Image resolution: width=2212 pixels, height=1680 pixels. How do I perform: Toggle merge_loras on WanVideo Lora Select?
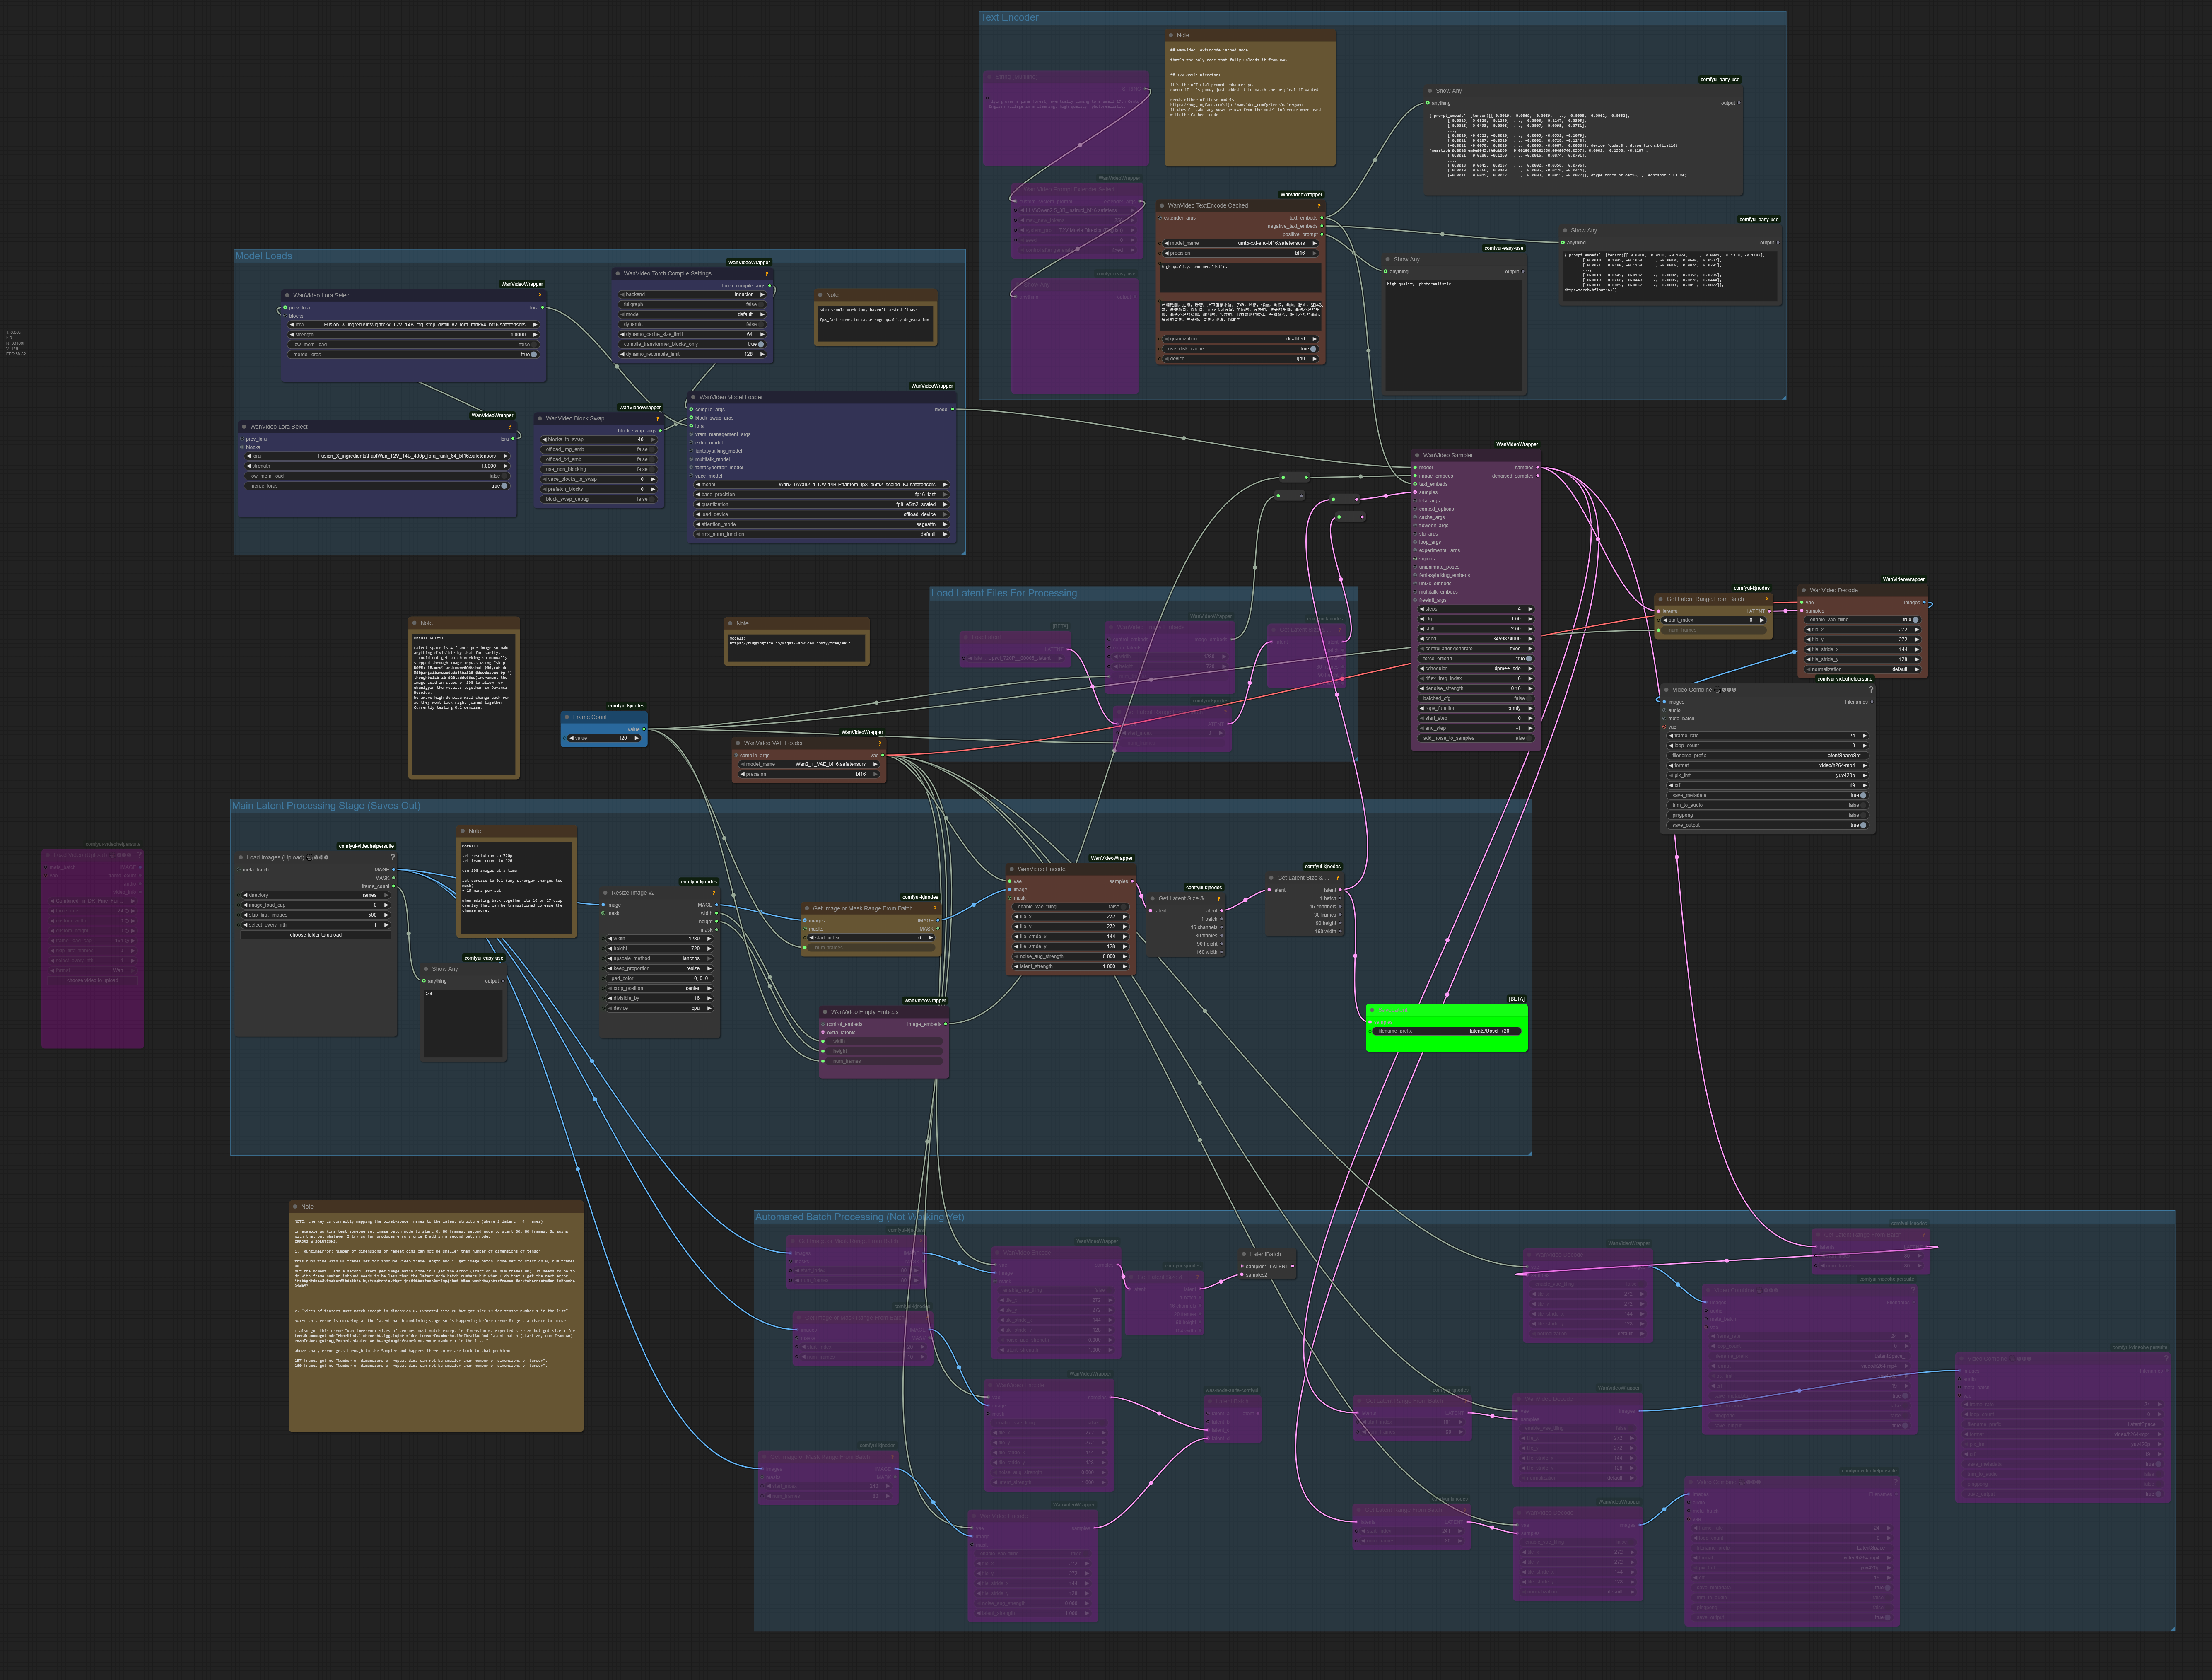(x=534, y=355)
